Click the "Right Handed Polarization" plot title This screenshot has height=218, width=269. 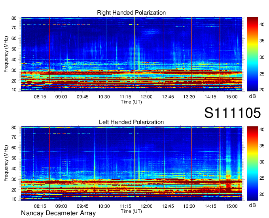click(131, 13)
